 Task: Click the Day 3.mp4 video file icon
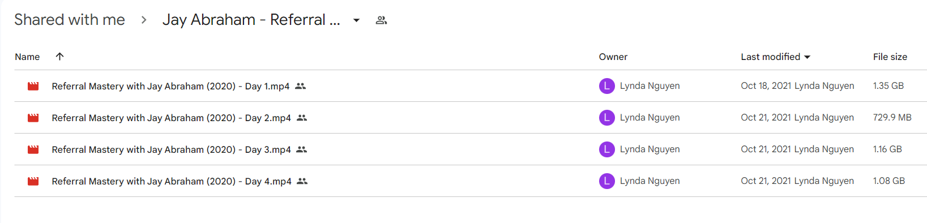33,149
